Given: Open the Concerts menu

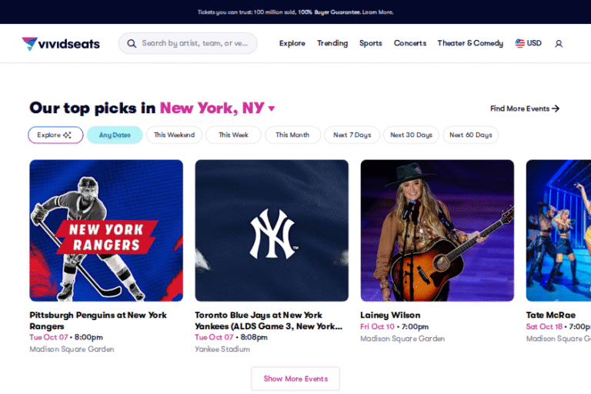Looking at the screenshot, I should coord(410,43).
